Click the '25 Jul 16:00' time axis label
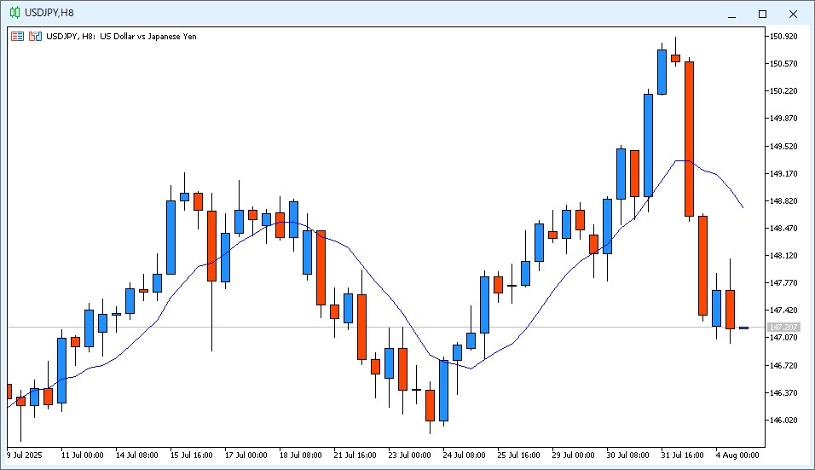This screenshot has width=815, height=470. point(518,455)
